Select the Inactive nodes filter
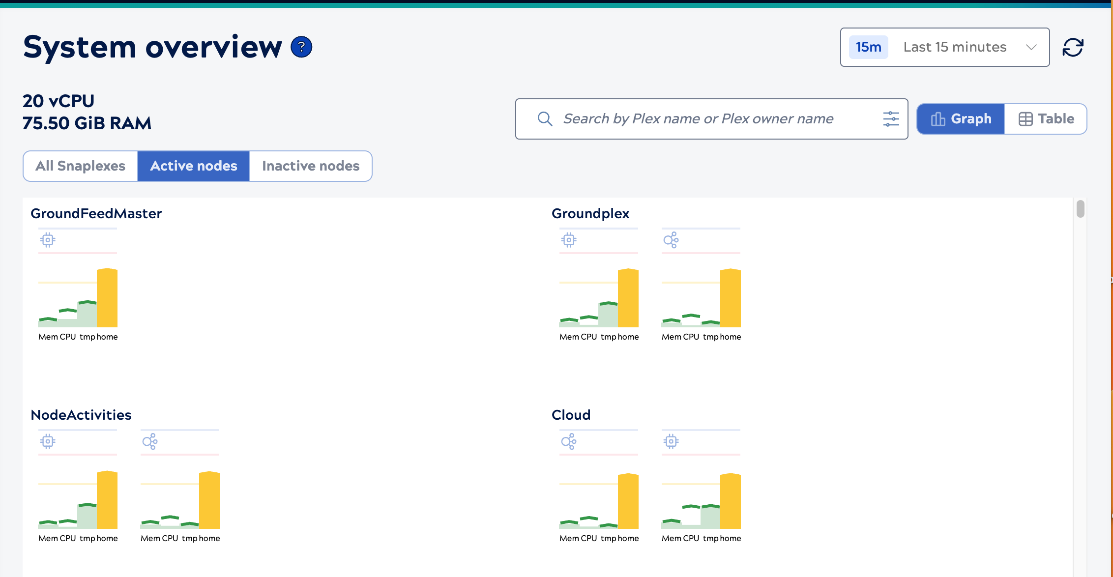The image size is (1113, 577). point(311,166)
